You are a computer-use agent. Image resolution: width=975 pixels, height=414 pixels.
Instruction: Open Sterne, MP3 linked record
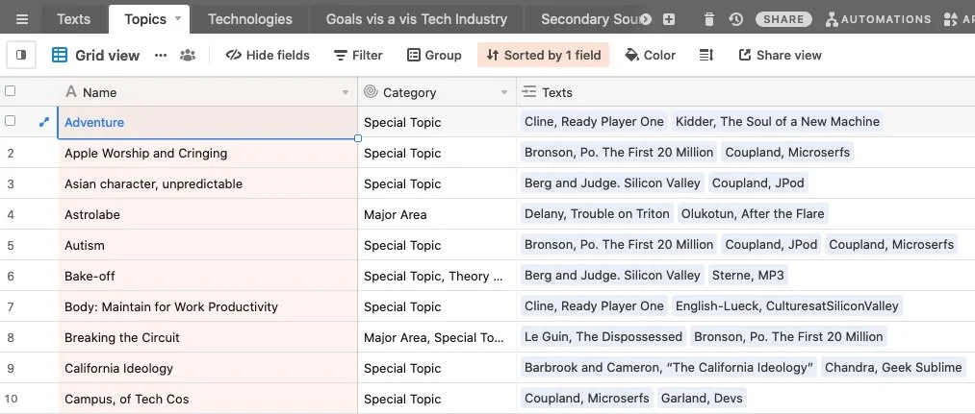click(x=748, y=275)
